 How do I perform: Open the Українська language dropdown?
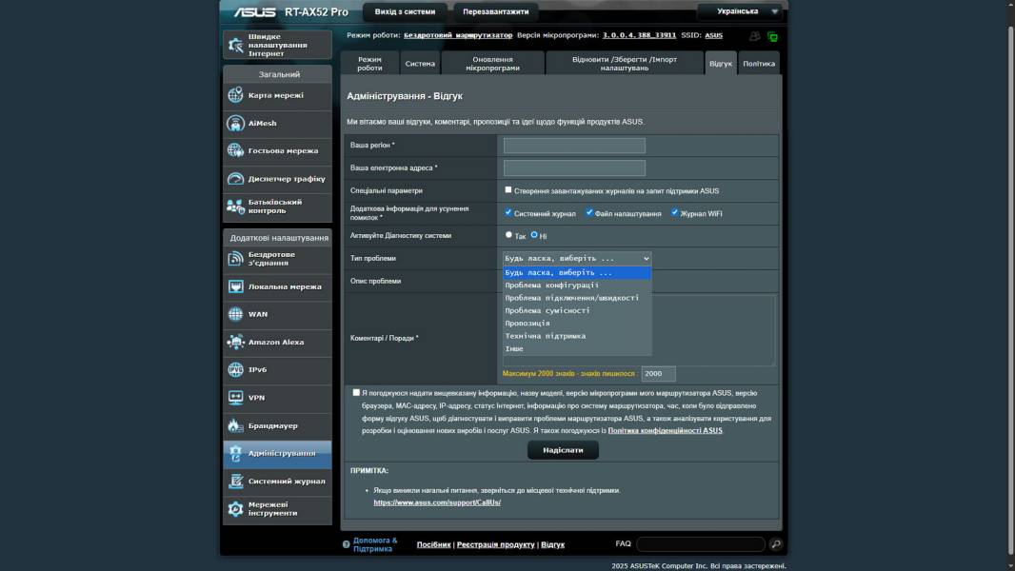coord(740,11)
